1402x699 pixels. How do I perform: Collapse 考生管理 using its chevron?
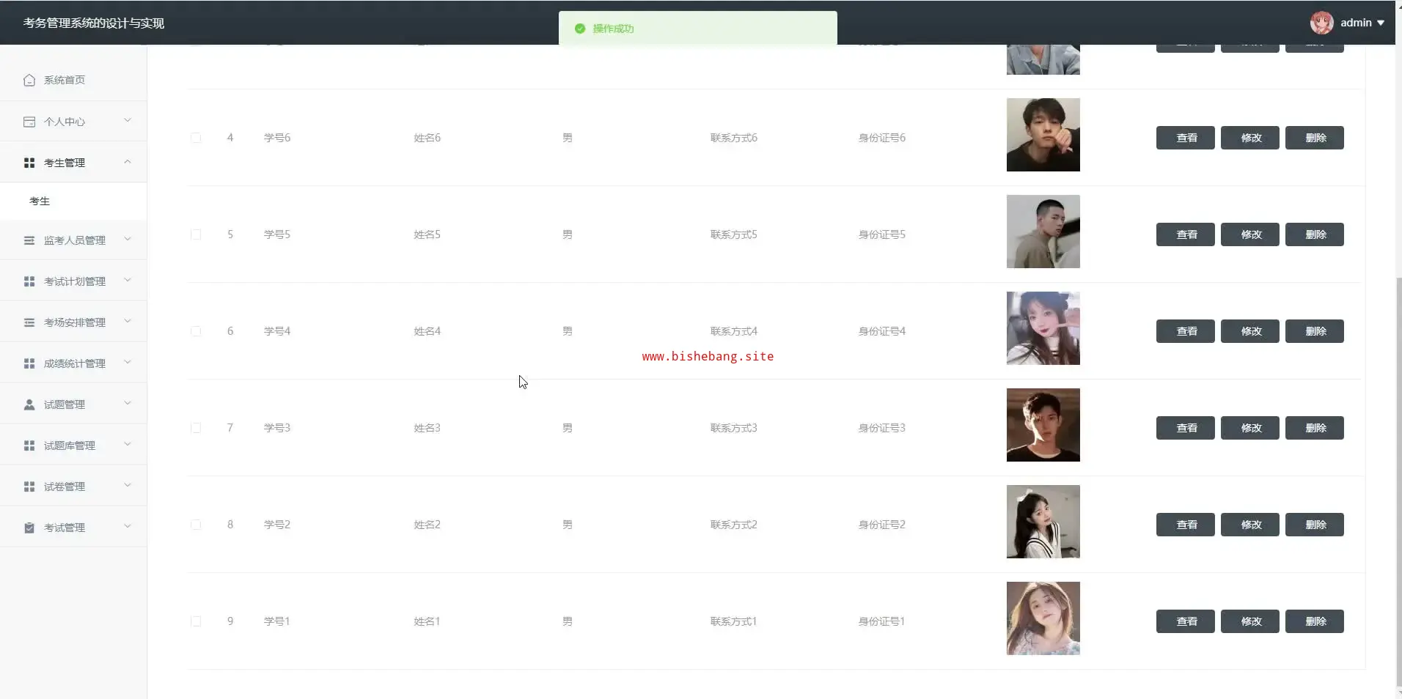coord(128,161)
